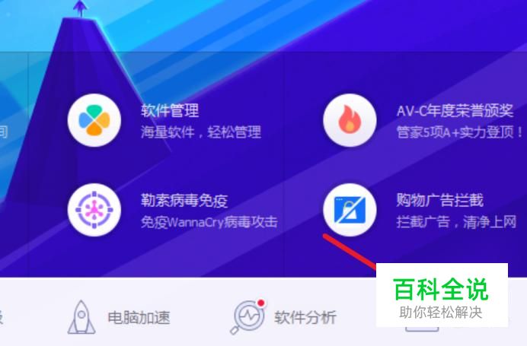Click the 拦截广告,清净上网 description
527x346 pixels.
tap(456, 222)
